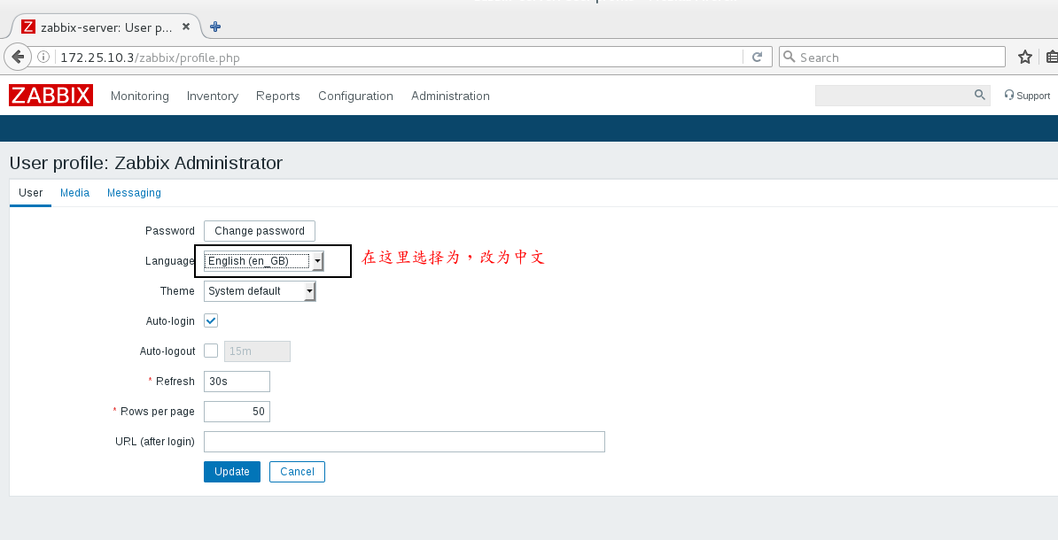Open the Monitoring menu
Screen dimensions: 1058x540
[140, 96]
